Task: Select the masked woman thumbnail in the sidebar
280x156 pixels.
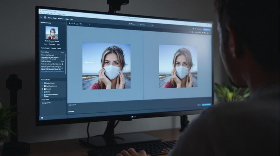Action: pyautogui.click(x=52, y=33)
